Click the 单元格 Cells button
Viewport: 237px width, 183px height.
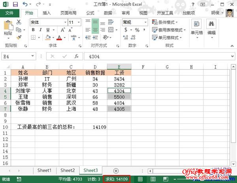pos(197,29)
